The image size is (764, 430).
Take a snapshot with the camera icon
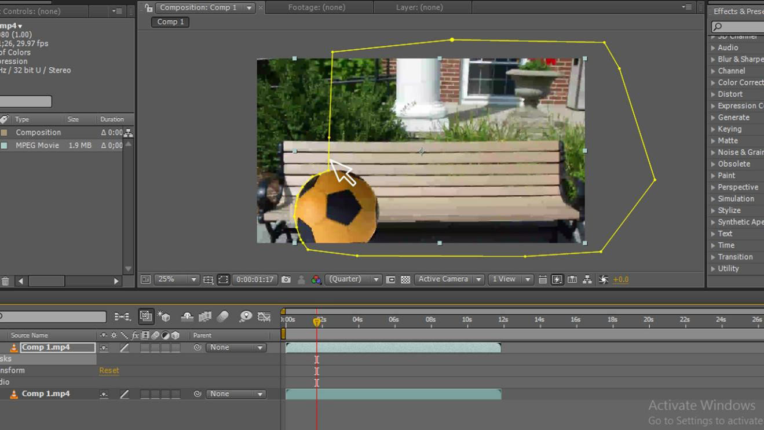(x=286, y=279)
